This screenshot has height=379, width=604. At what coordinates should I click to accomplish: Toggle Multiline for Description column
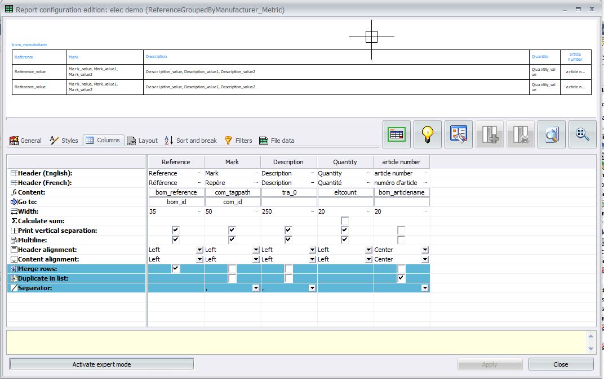click(x=288, y=240)
